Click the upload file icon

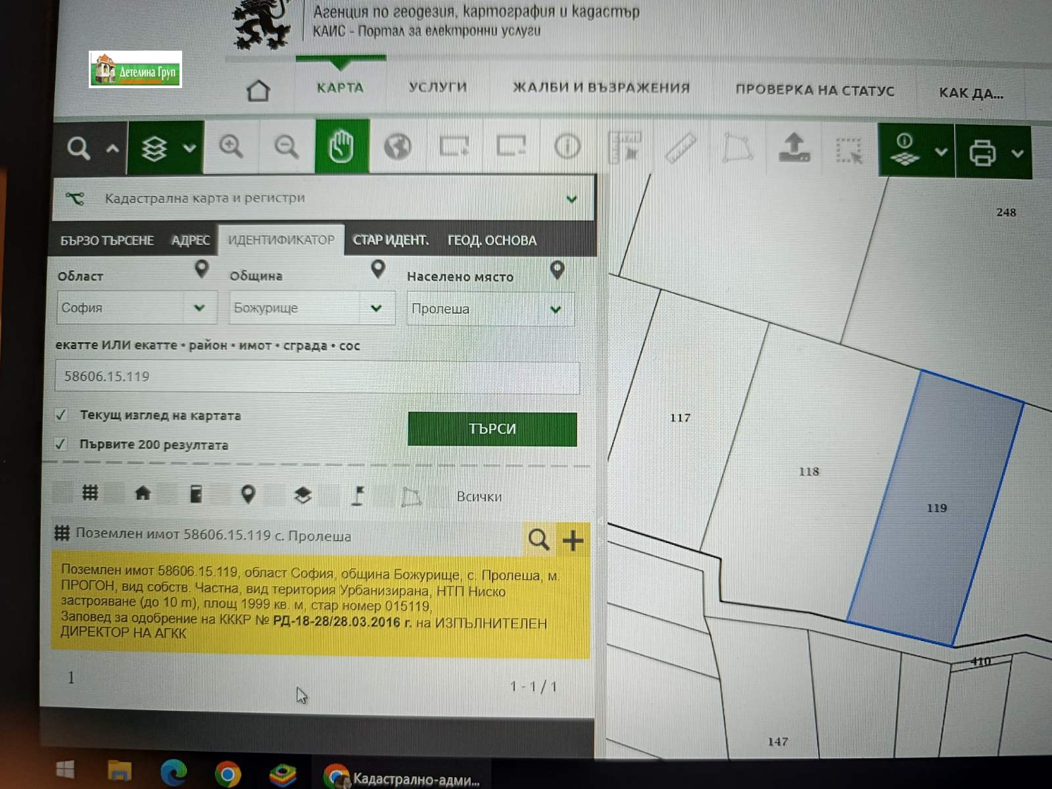[794, 147]
